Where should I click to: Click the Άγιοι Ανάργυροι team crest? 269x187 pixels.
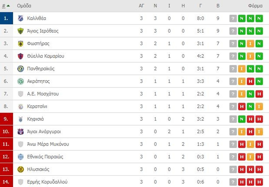tap(20, 132)
